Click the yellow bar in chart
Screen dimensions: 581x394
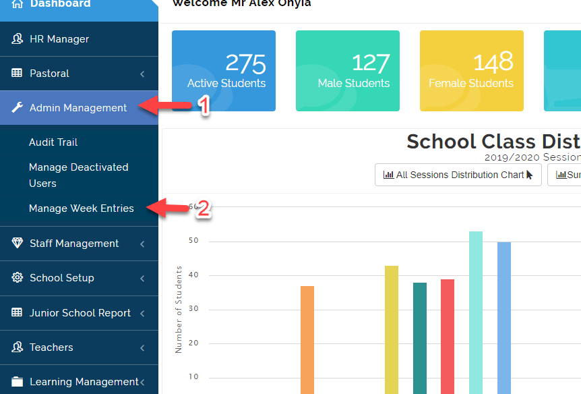point(392,330)
